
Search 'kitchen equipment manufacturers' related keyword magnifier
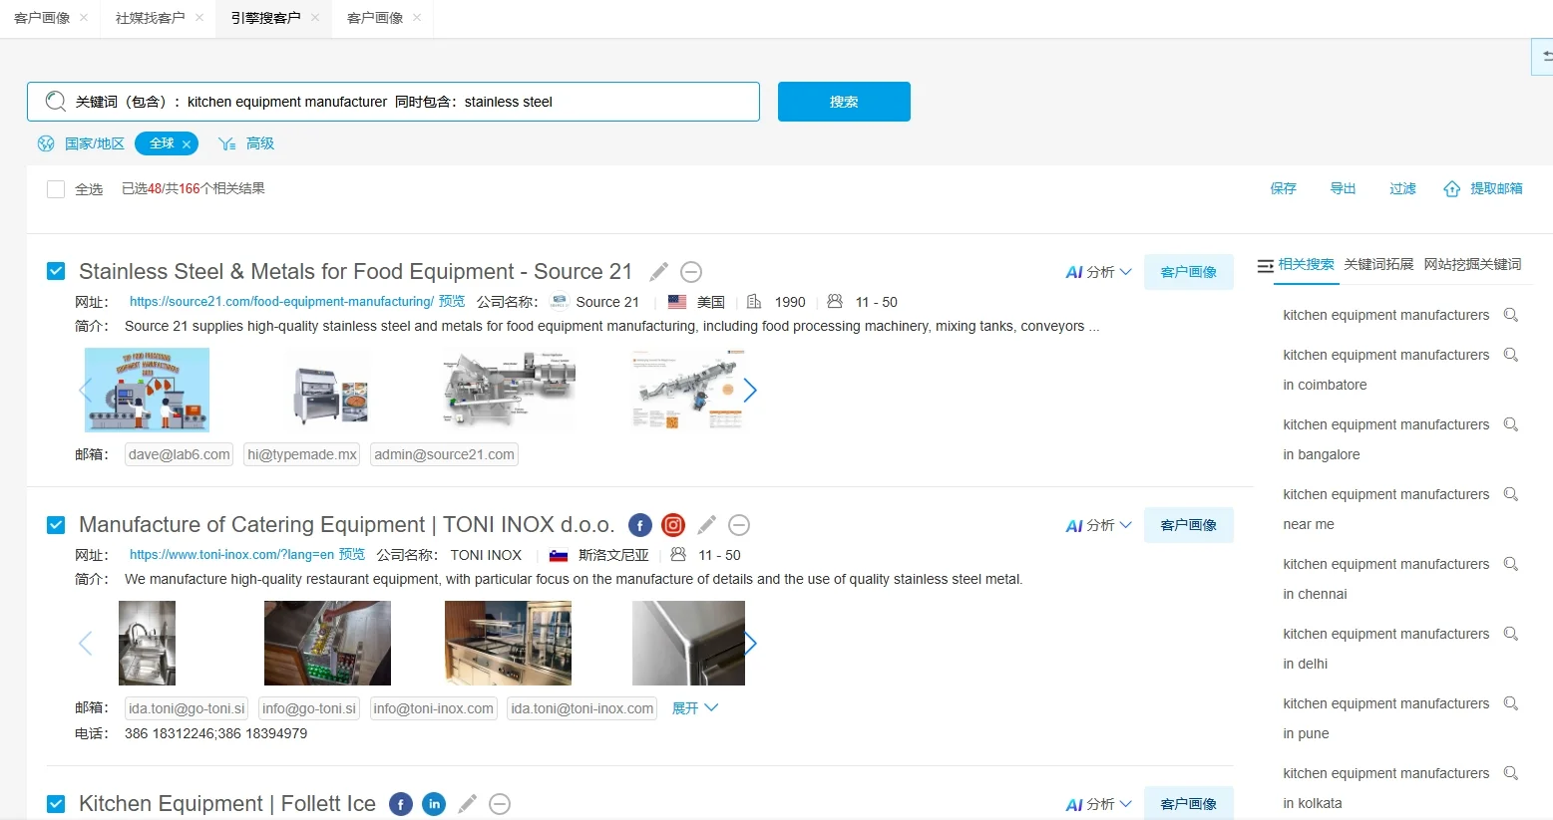click(1511, 315)
